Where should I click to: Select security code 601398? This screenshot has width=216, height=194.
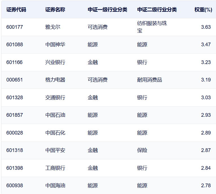click(15, 168)
